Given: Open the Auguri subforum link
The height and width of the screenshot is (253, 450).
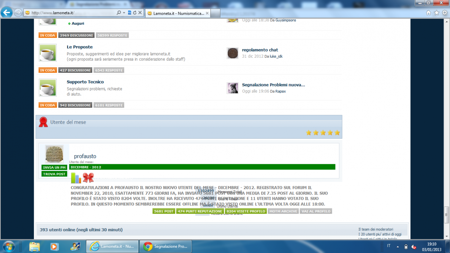Looking at the screenshot, I should [x=78, y=23].
